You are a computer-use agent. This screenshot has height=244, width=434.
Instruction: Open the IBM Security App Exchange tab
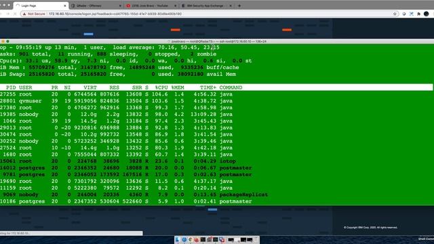click(206, 5)
